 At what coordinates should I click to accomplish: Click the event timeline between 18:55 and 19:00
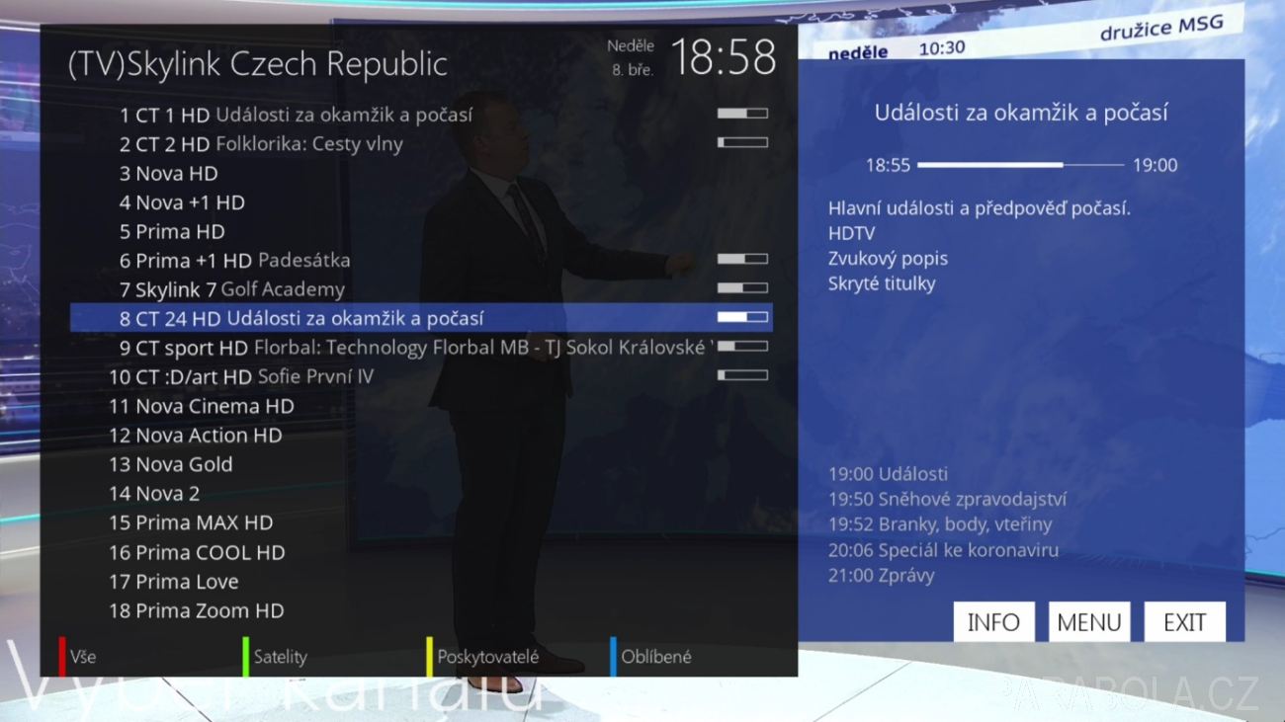[1020, 165]
